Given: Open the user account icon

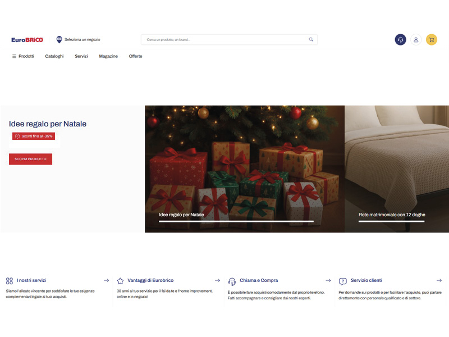Looking at the screenshot, I should (x=416, y=40).
